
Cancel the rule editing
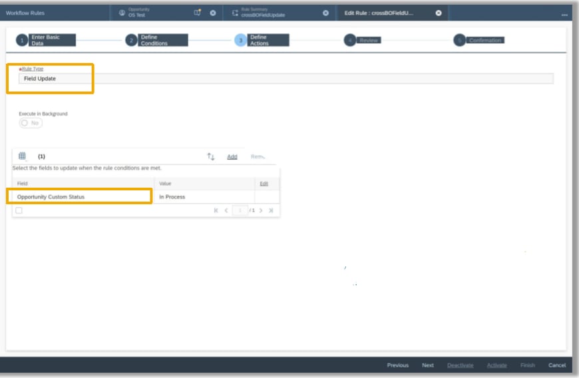click(x=557, y=365)
